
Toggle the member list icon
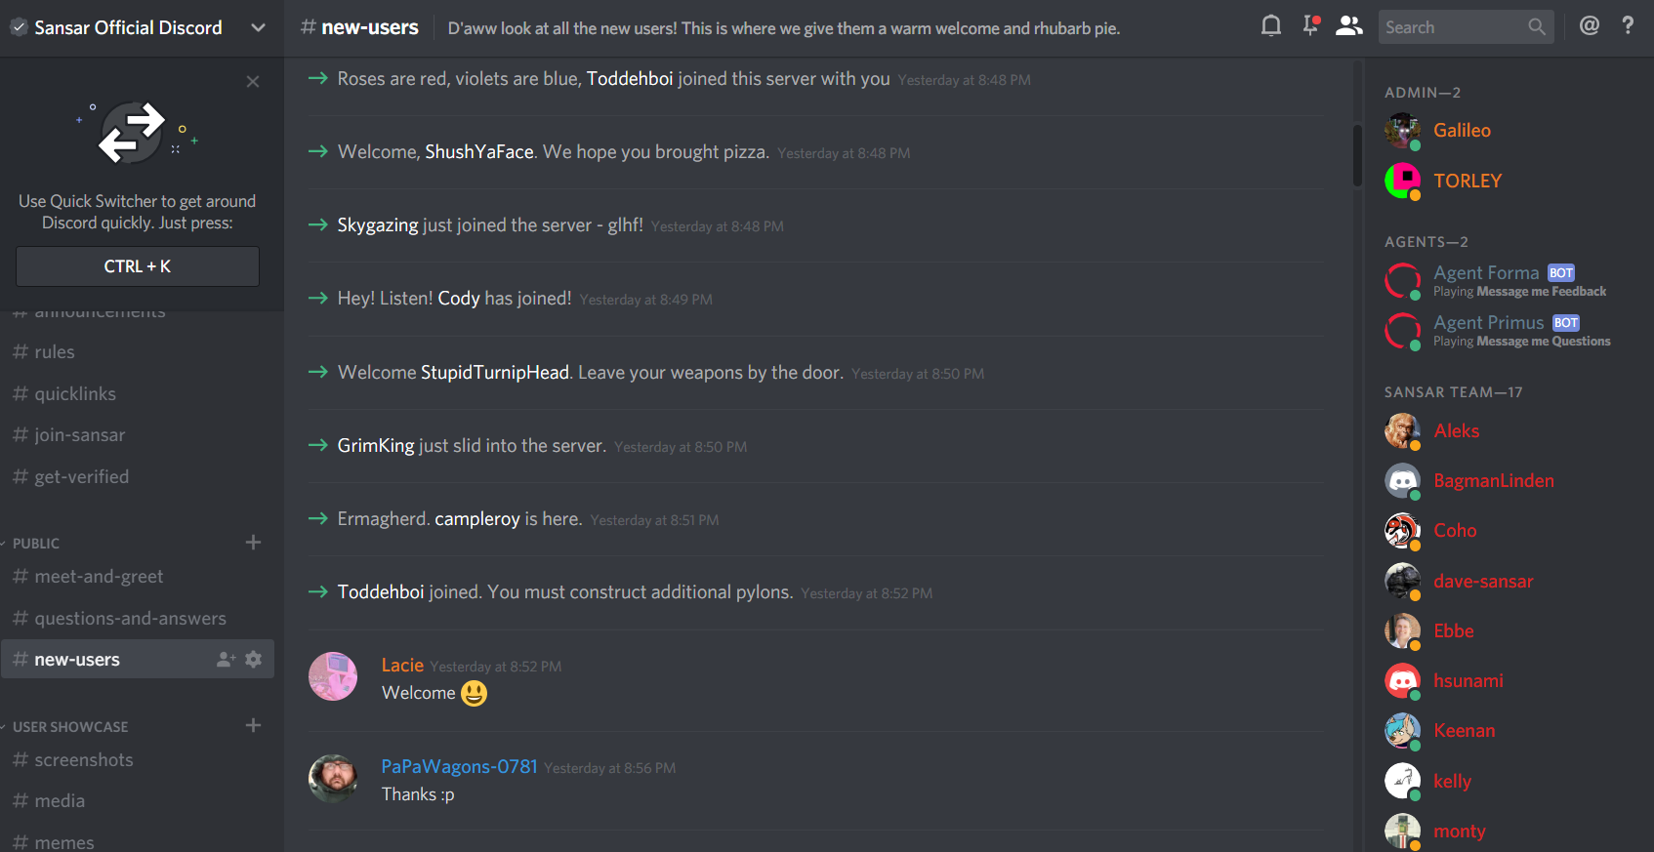pos(1349,26)
